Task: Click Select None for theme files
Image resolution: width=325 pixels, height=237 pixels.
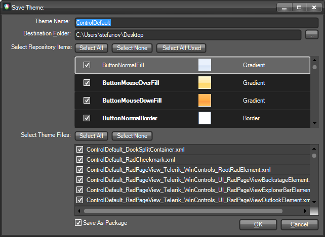Action: pos(132,136)
